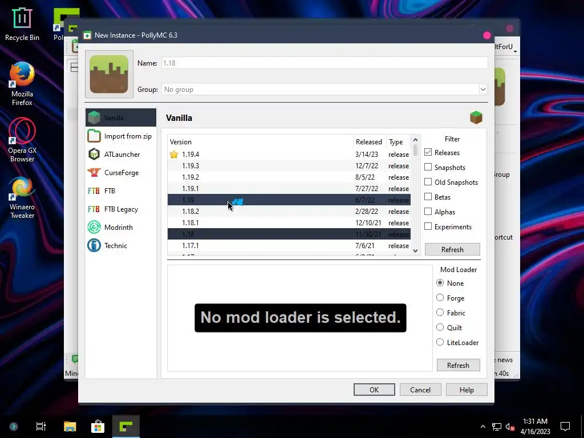
Task: Click the Name input field
Action: [325, 63]
